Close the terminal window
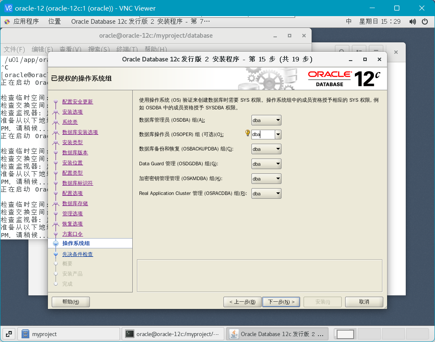This screenshot has height=342, width=435. pos(304,36)
